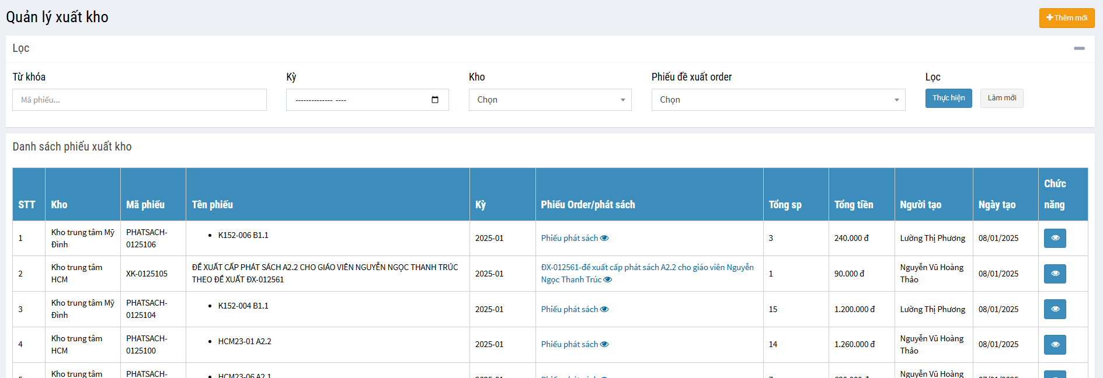The width and height of the screenshot is (1103, 378).
Task: Expand the Phiếu đề xuất order dropdown
Action: 778,100
